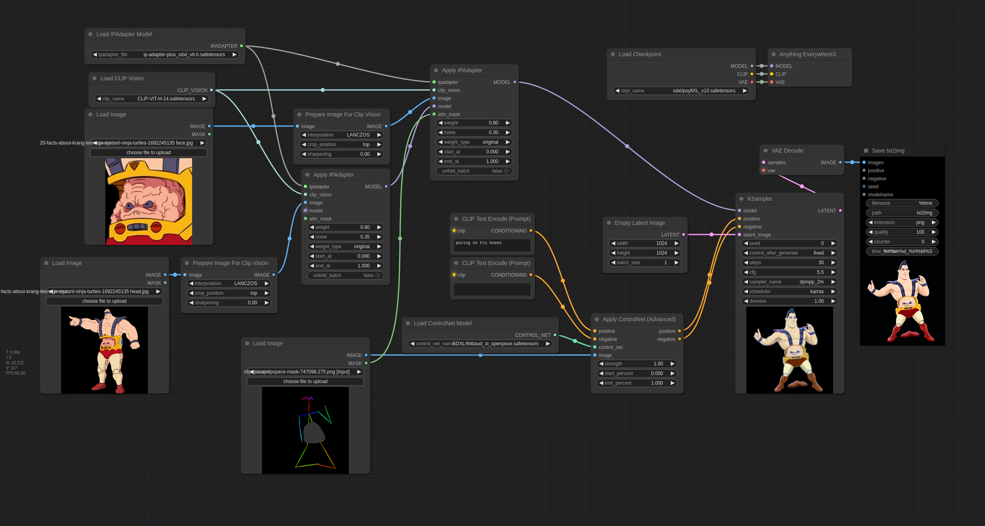The height and width of the screenshot is (526, 985).
Task: Click Load Checkpoint CLIP output connector
Action: click(752, 74)
